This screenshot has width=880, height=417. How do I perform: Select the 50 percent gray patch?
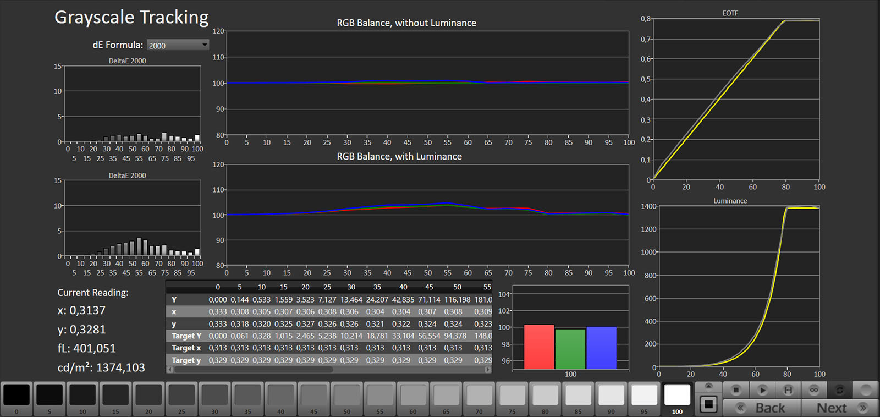pyautogui.click(x=346, y=395)
